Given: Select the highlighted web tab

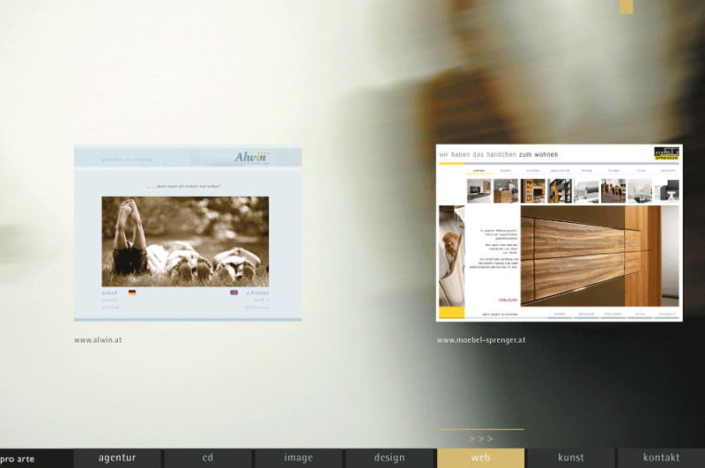Looking at the screenshot, I should coord(480,457).
